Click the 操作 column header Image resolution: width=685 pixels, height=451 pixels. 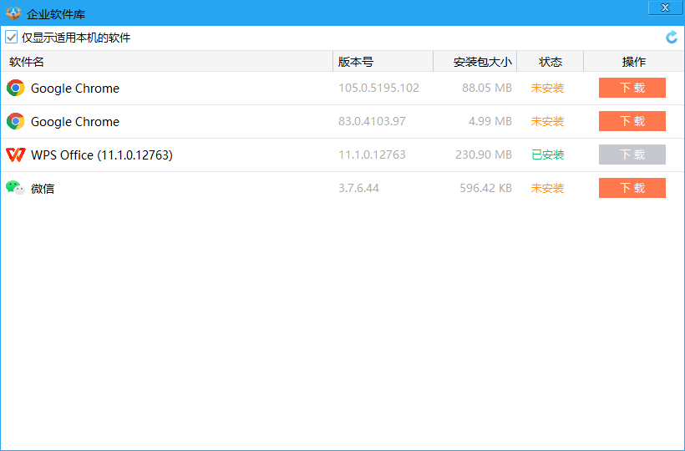coord(634,62)
